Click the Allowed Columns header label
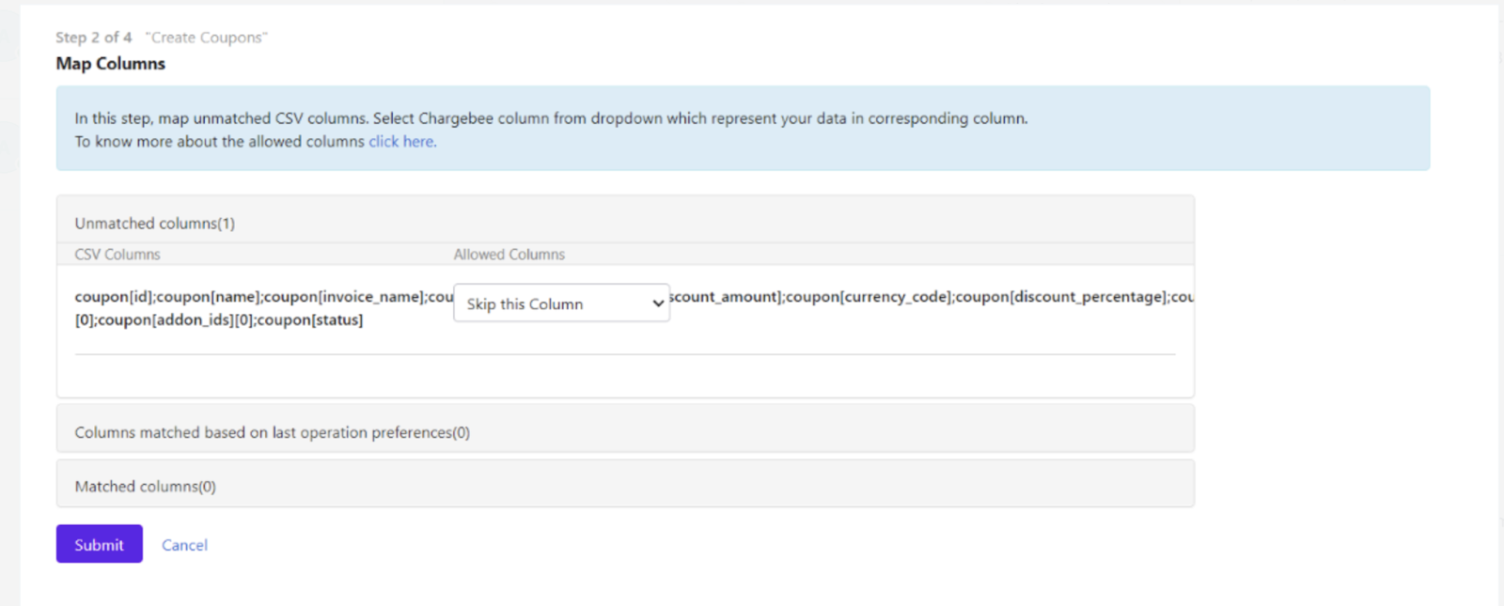Image resolution: width=1504 pixels, height=606 pixels. tap(509, 255)
